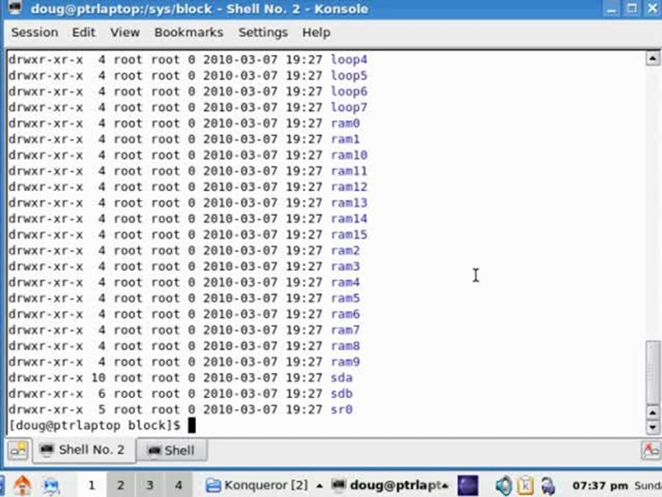Click the loop5 directory entry
Image resolution: width=662 pixels, height=497 pixels.
coord(349,76)
